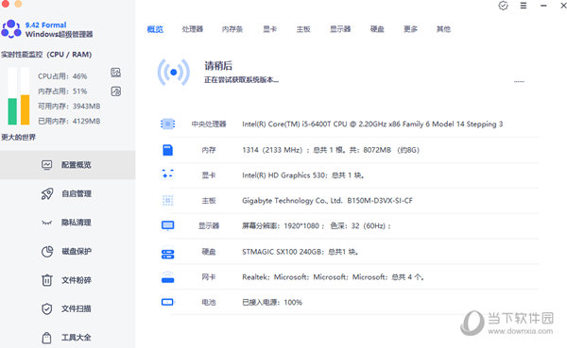Switch to the 硬盘 tab
The image size is (567, 348).
(x=377, y=29)
